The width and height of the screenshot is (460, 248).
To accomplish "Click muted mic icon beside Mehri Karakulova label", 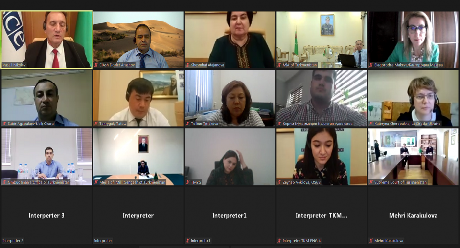I will tap(371, 241).
